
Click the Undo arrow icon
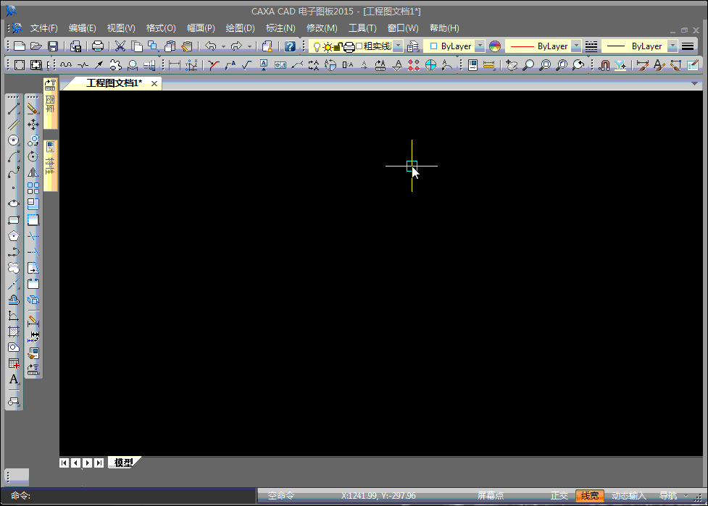coord(211,46)
